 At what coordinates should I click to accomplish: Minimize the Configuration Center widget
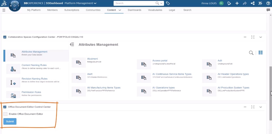coord(245,37)
